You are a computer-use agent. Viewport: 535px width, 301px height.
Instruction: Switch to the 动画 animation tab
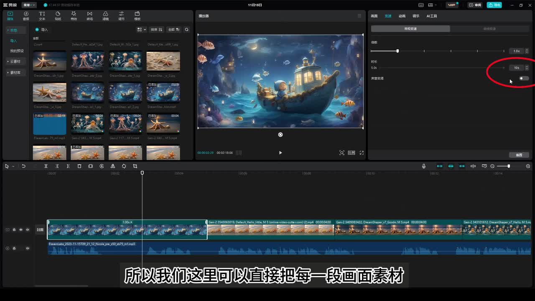click(x=402, y=16)
